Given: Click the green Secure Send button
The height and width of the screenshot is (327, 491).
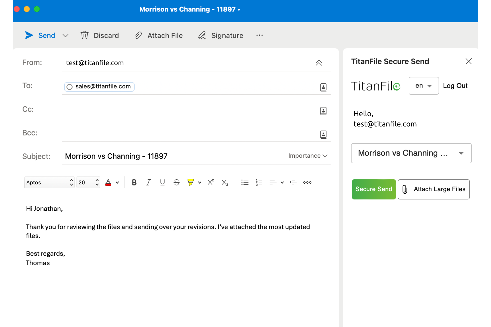Looking at the screenshot, I should coord(374,189).
